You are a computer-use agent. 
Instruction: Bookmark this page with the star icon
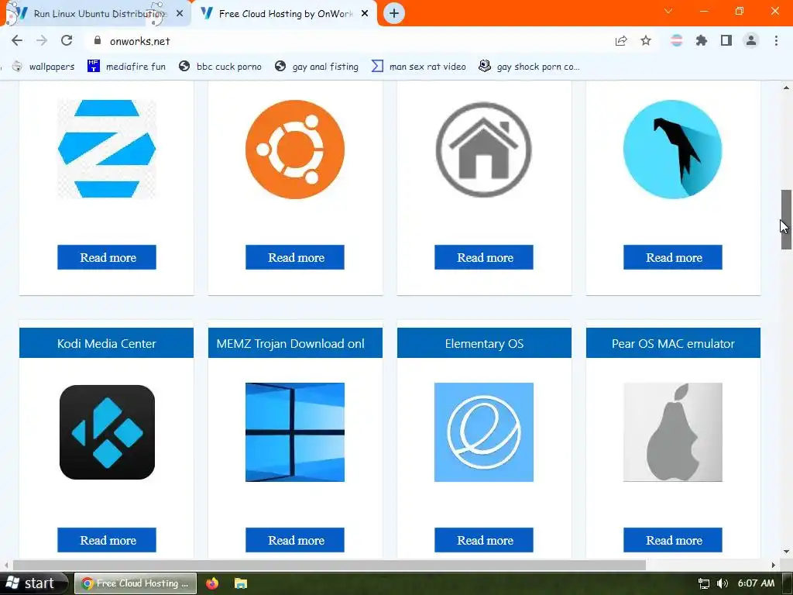pos(646,41)
